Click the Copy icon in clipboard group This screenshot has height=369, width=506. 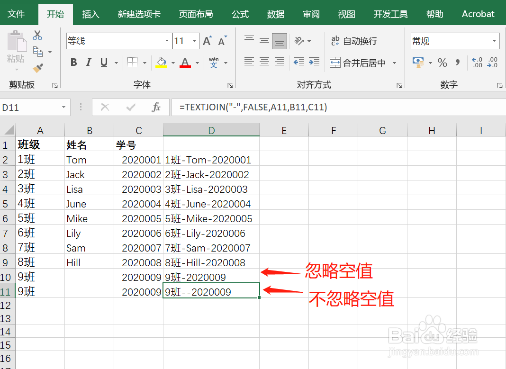tap(38, 51)
